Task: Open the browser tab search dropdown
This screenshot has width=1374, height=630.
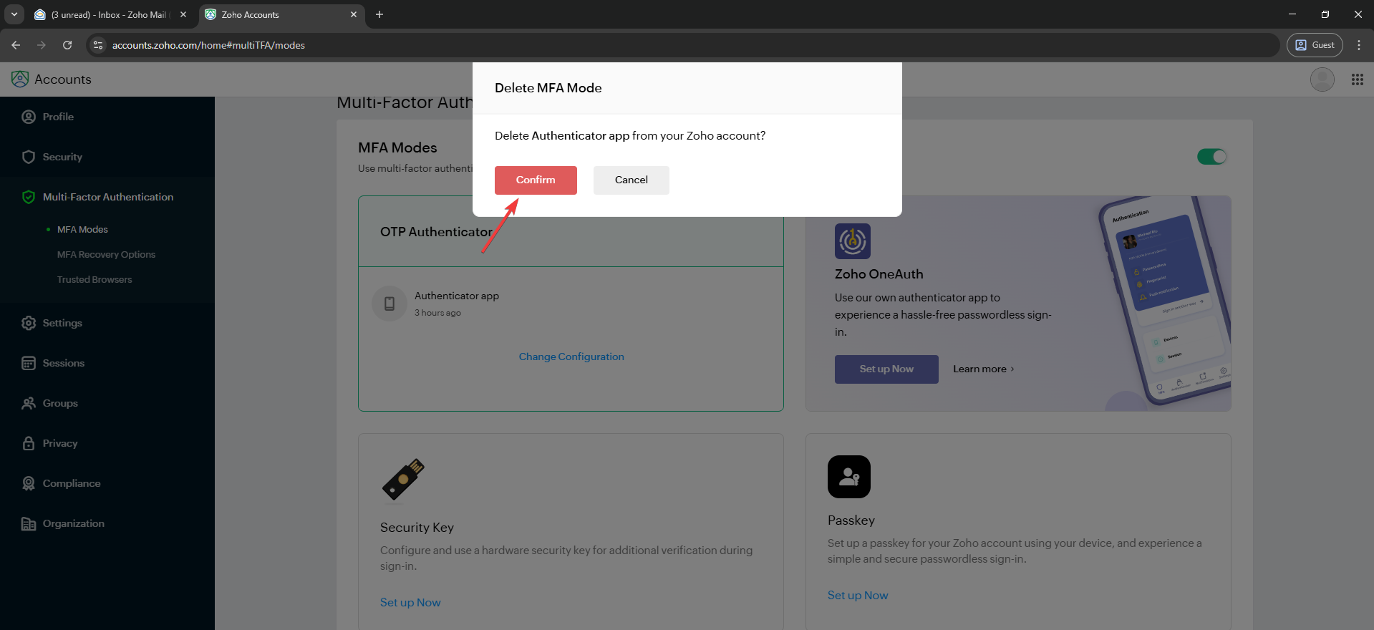Action: 14,14
